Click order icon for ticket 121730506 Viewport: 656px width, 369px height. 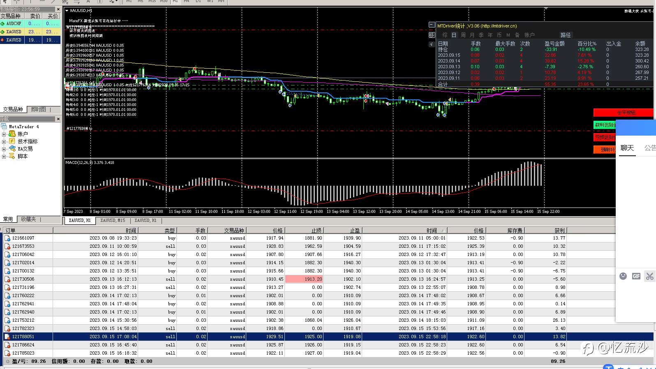tap(7, 279)
